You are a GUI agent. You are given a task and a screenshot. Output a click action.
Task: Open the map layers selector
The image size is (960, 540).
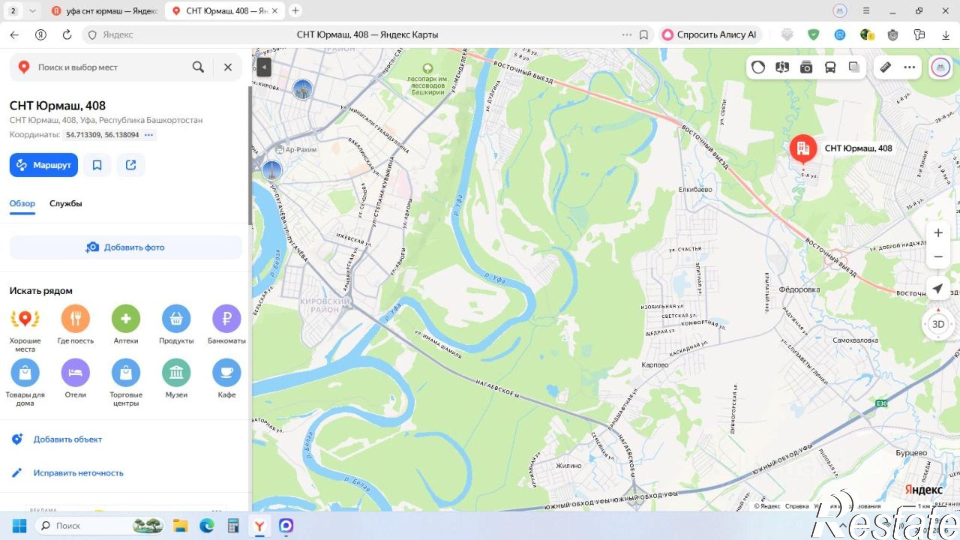[x=854, y=68]
